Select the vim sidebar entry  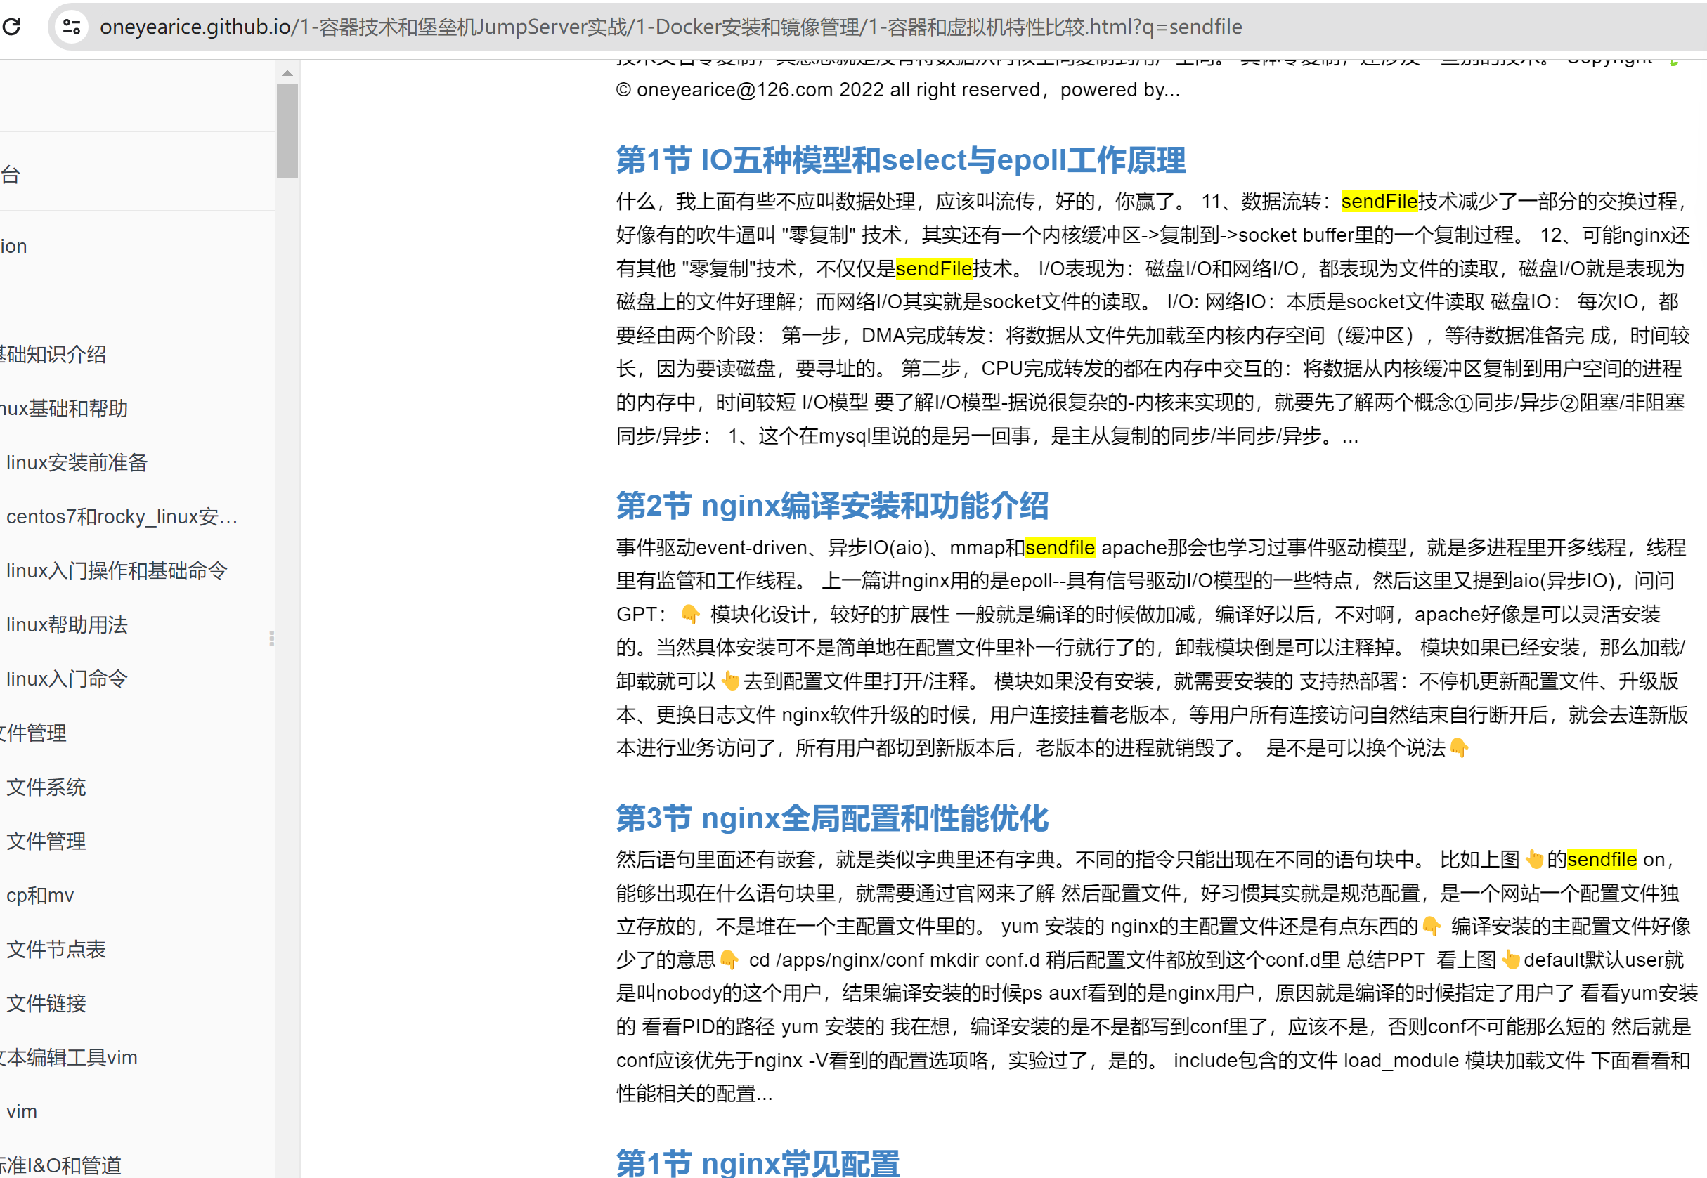[21, 1111]
